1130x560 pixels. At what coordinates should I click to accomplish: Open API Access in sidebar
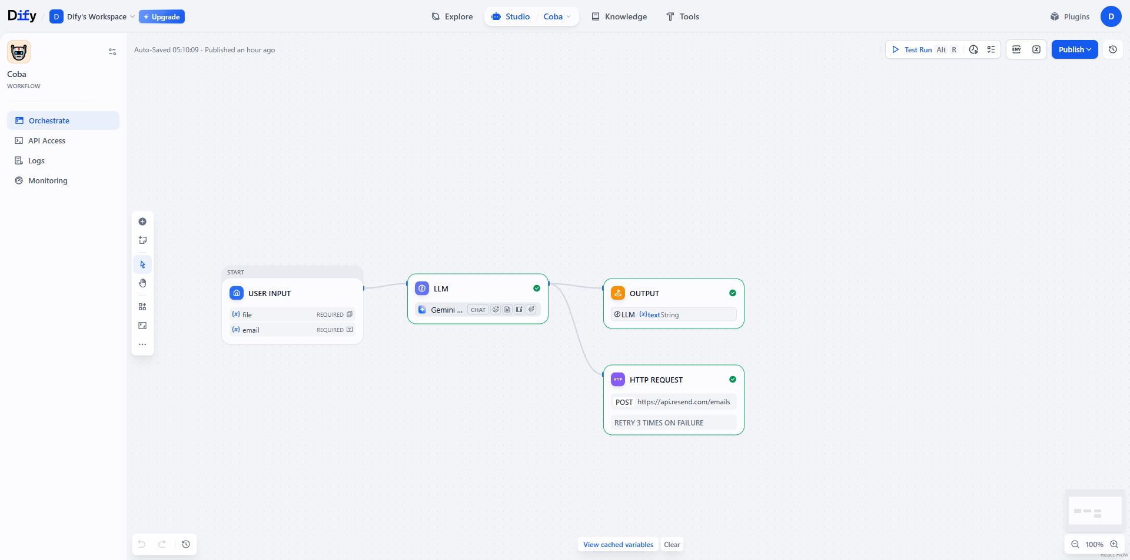pos(63,140)
